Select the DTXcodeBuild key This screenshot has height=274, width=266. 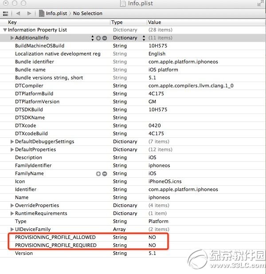click(x=31, y=133)
